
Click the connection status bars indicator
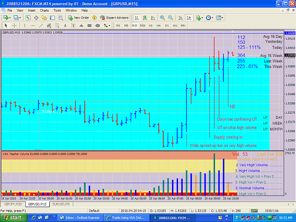tap(254, 211)
